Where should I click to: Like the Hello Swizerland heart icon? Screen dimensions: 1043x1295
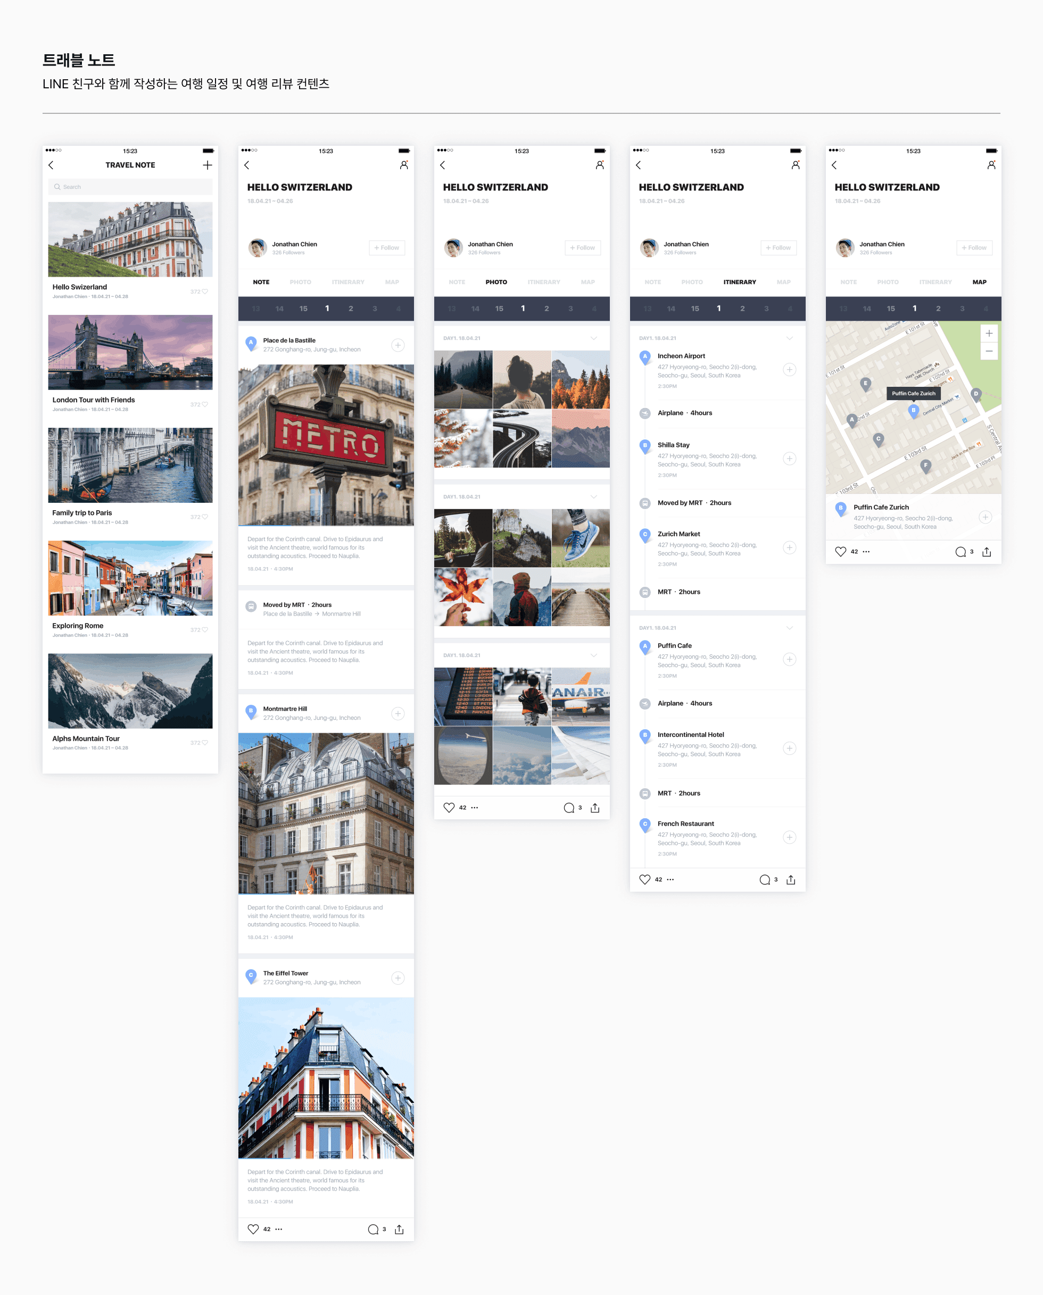(x=205, y=292)
